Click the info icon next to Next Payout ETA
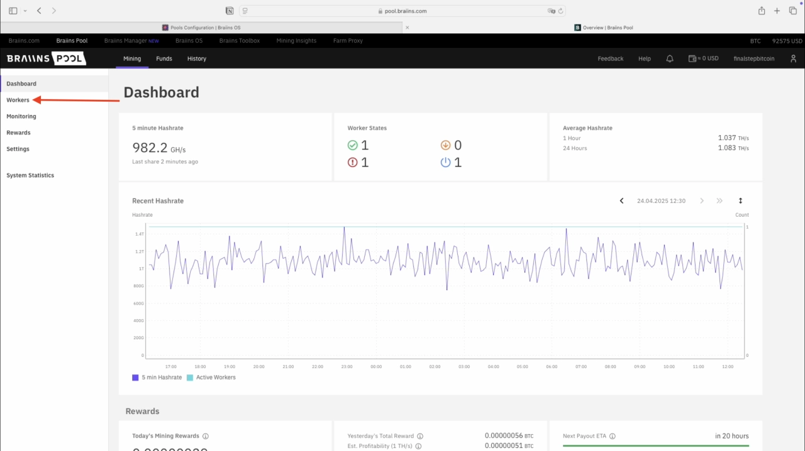Viewport: 805px width, 451px height. 612,436
